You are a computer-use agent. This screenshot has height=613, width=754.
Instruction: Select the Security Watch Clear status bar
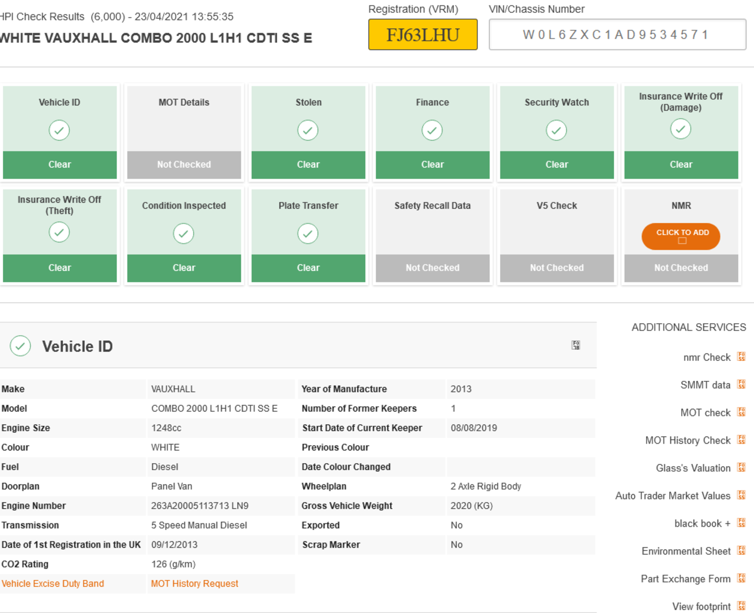[557, 165]
